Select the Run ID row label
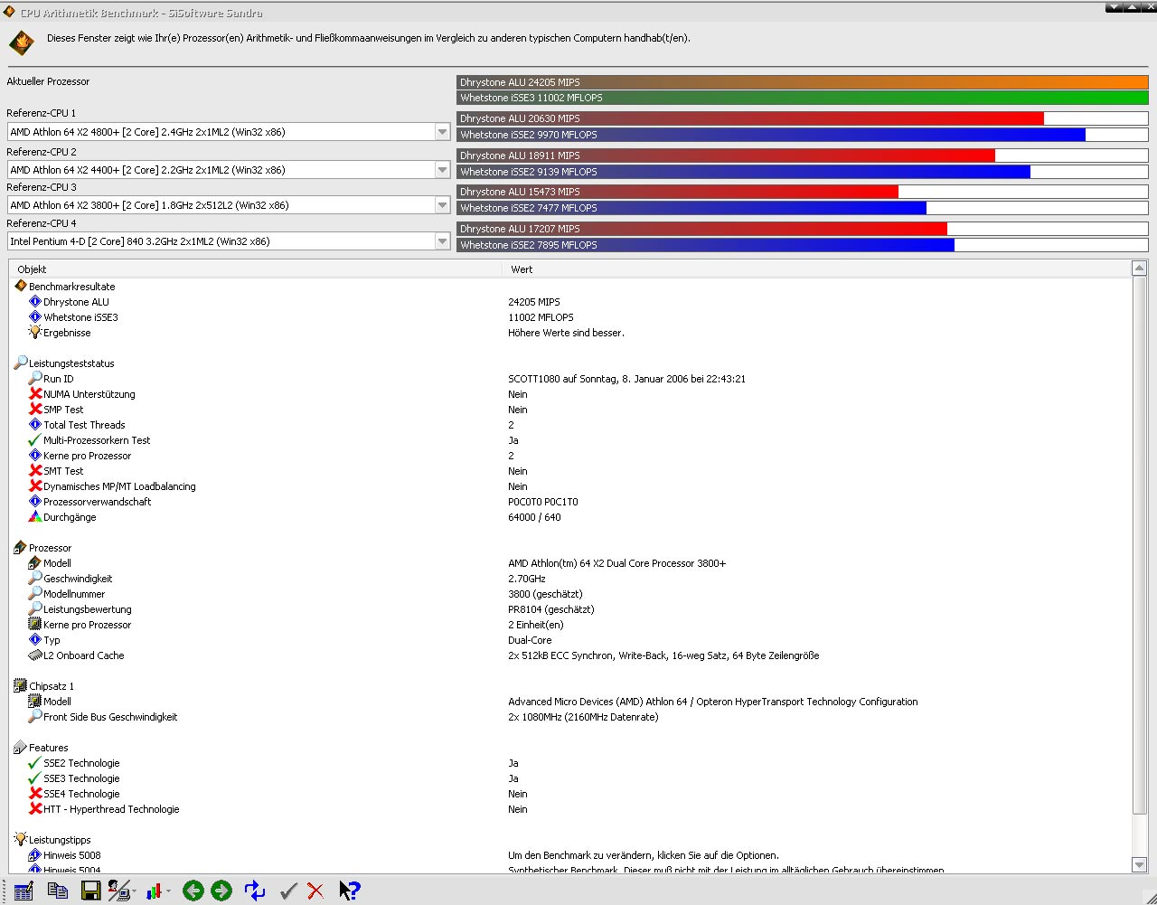This screenshot has width=1157, height=905. tap(59, 379)
